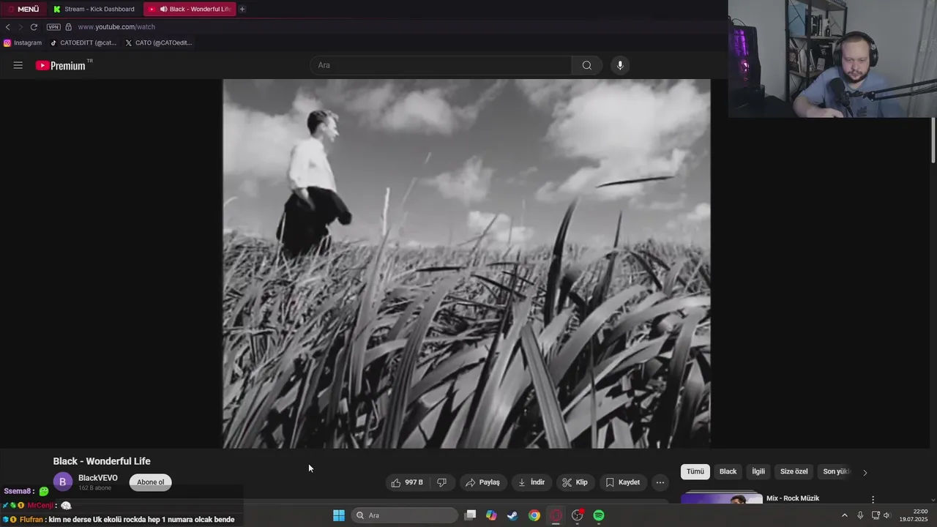Download the video with İndir
This screenshot has width=937, height=527.
tap(531, 482)
